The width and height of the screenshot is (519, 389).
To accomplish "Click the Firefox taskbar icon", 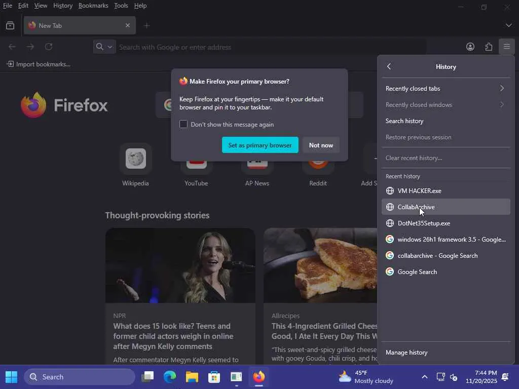I will coord(258,377).
